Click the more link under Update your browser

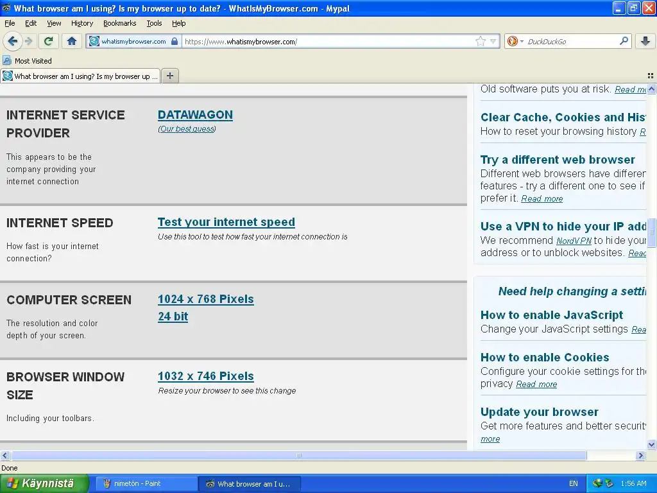coord(490,439)
